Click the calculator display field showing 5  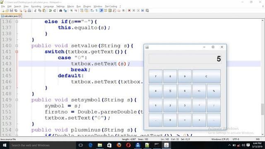coord(185,59)
